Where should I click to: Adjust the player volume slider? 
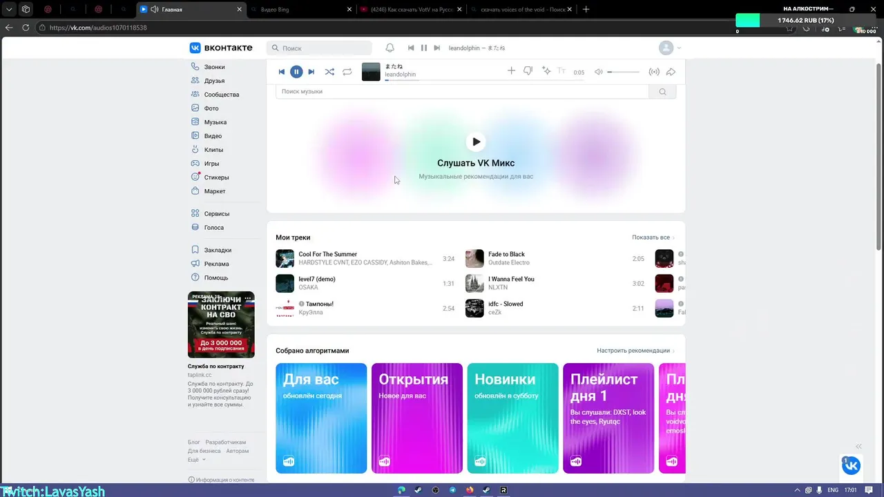(623, 72)
